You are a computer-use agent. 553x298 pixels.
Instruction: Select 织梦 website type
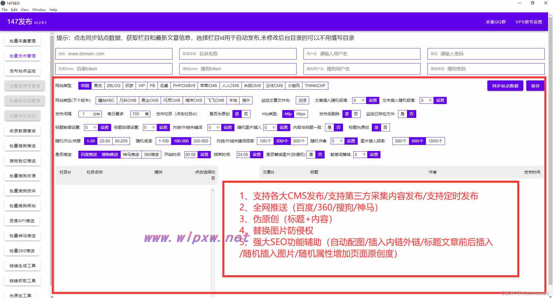[129, 86]
